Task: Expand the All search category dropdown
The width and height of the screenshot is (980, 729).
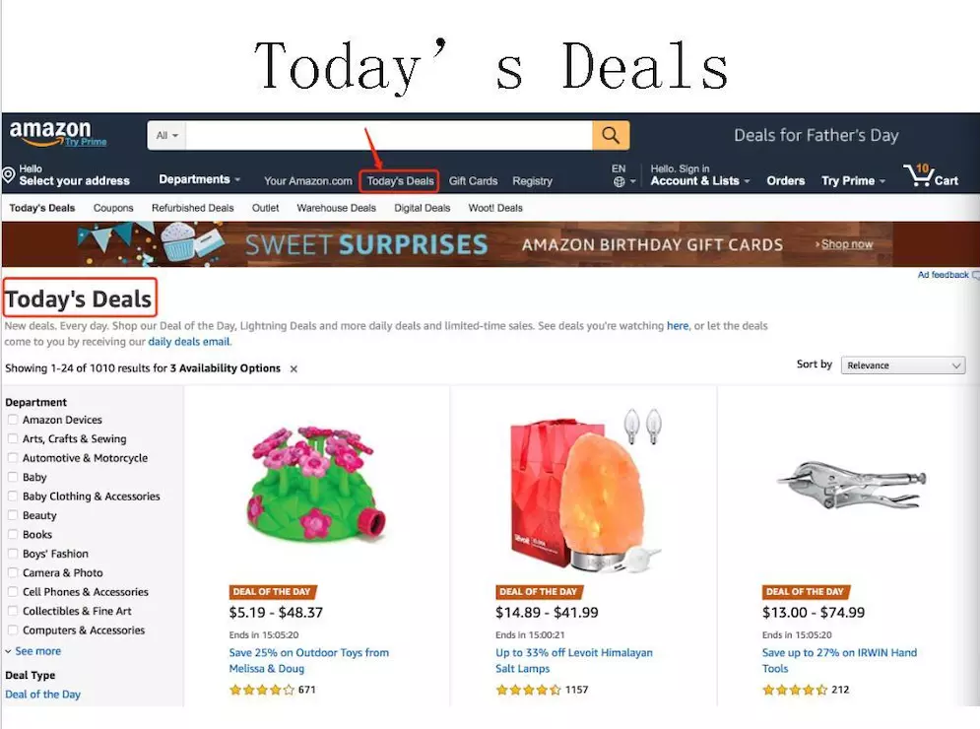Action: pos(166,136)
